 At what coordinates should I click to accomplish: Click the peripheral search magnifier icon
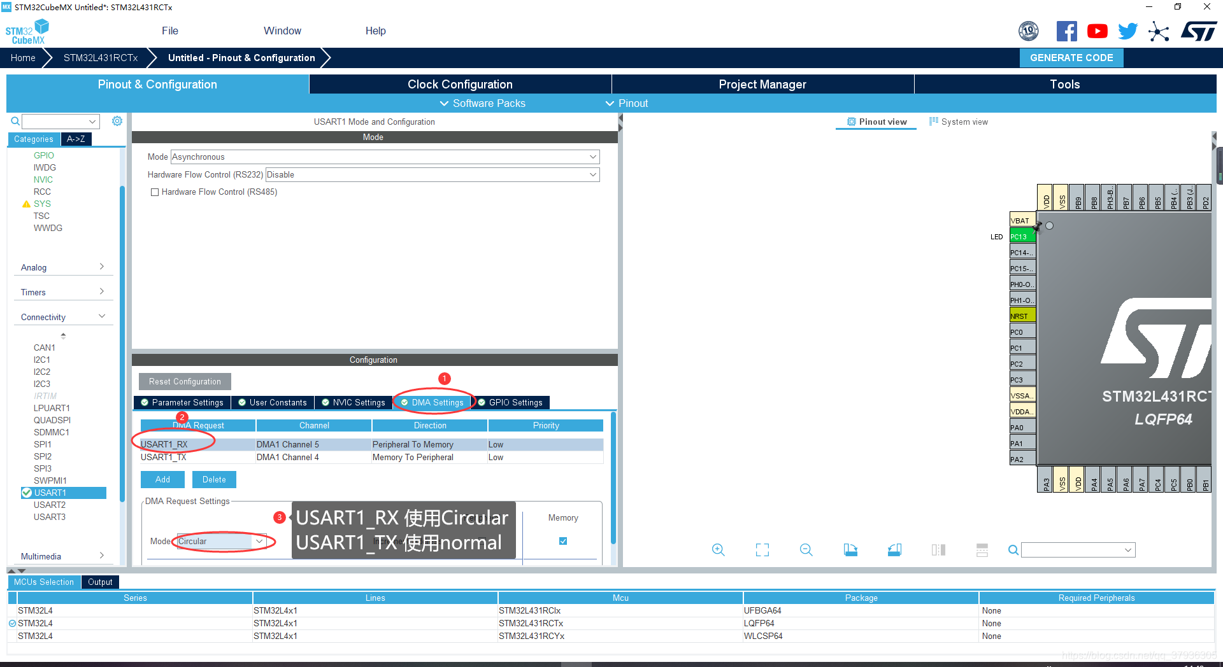click(x=15, y=121)
